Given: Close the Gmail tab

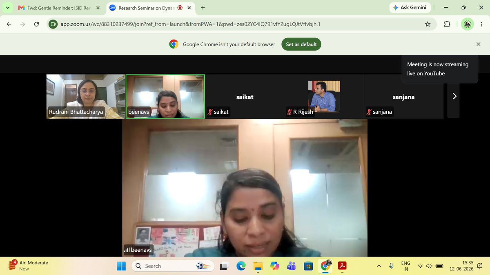Looking at the screenshot, I should point(98,7).
